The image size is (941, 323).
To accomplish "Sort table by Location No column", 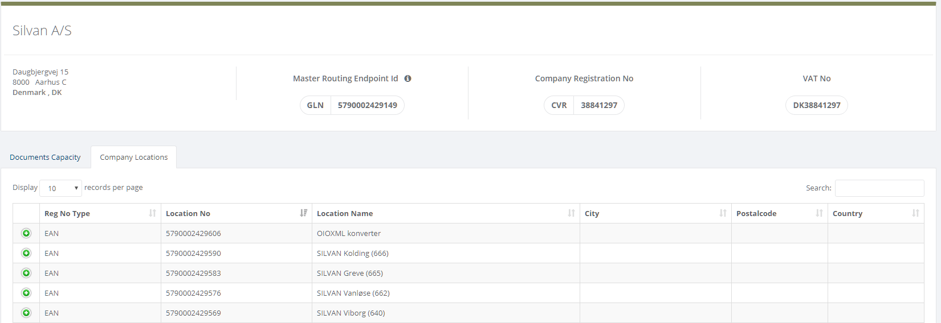I will 237,213.
